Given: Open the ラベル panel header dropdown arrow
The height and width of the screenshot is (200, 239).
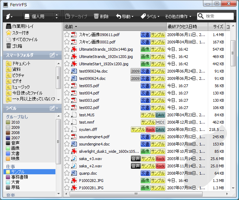Looking at the screenshot, I should [x=57, y=108].
